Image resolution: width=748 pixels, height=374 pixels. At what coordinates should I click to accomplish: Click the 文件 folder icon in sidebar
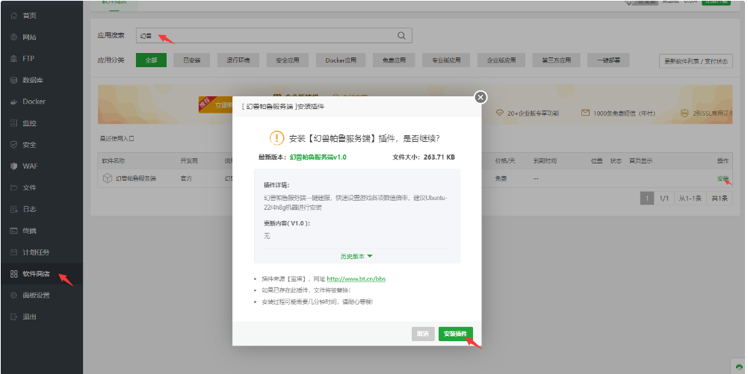pos(14,187)
